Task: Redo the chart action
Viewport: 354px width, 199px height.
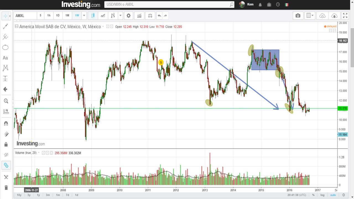Action: (x=165, y=16)
